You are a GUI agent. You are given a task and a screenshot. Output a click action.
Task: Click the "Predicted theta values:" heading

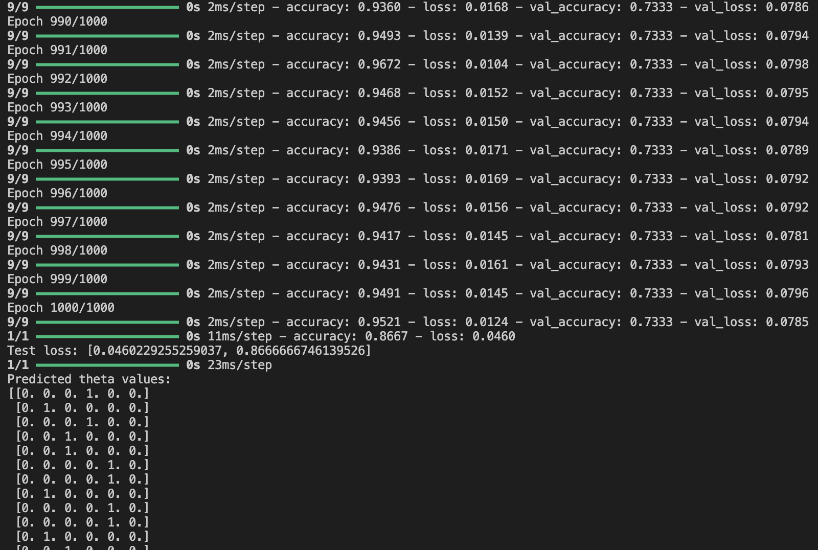(x=89, y=379)
